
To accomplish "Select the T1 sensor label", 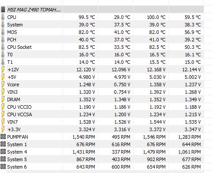I will [10, 62].
